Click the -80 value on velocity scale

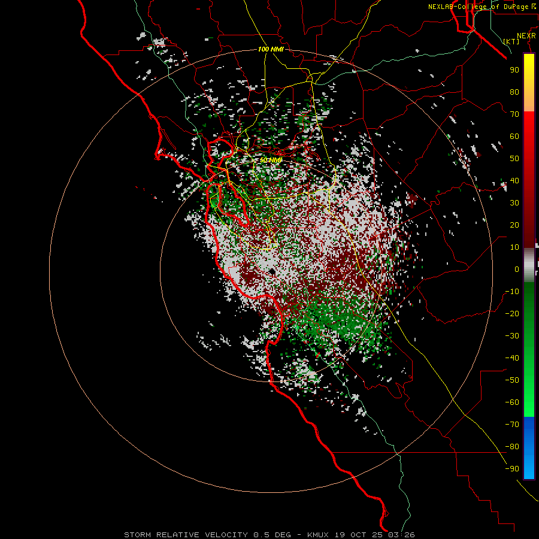[512, 447]
